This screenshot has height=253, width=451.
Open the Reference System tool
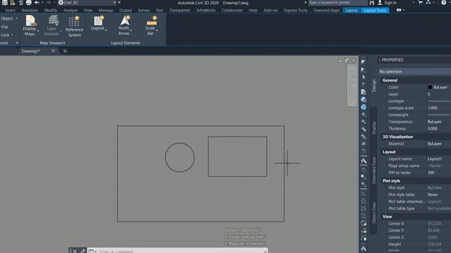point(74,27)
